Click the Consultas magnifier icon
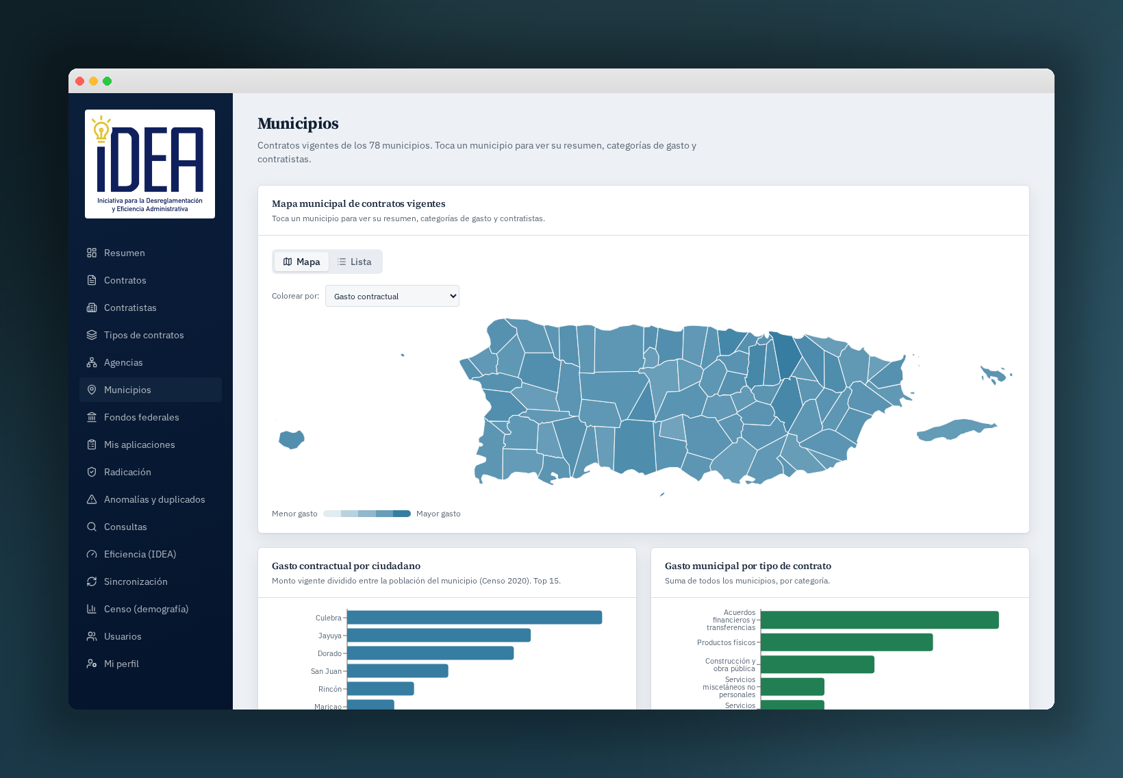The height and width of the screenshot is (778, 1123). coord(92,527)
